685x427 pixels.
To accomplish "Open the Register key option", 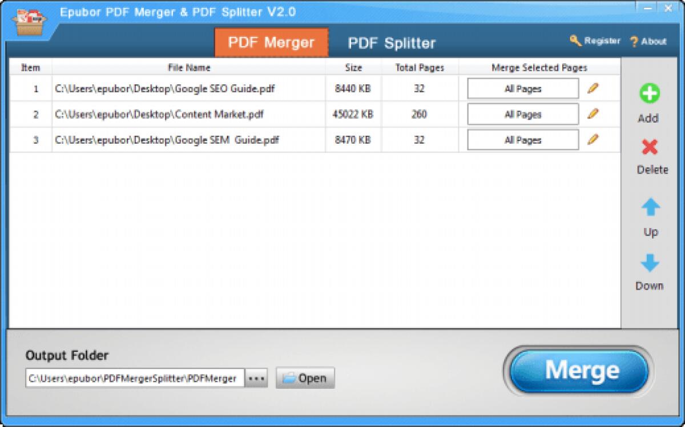I will click(x=595, y=41).
